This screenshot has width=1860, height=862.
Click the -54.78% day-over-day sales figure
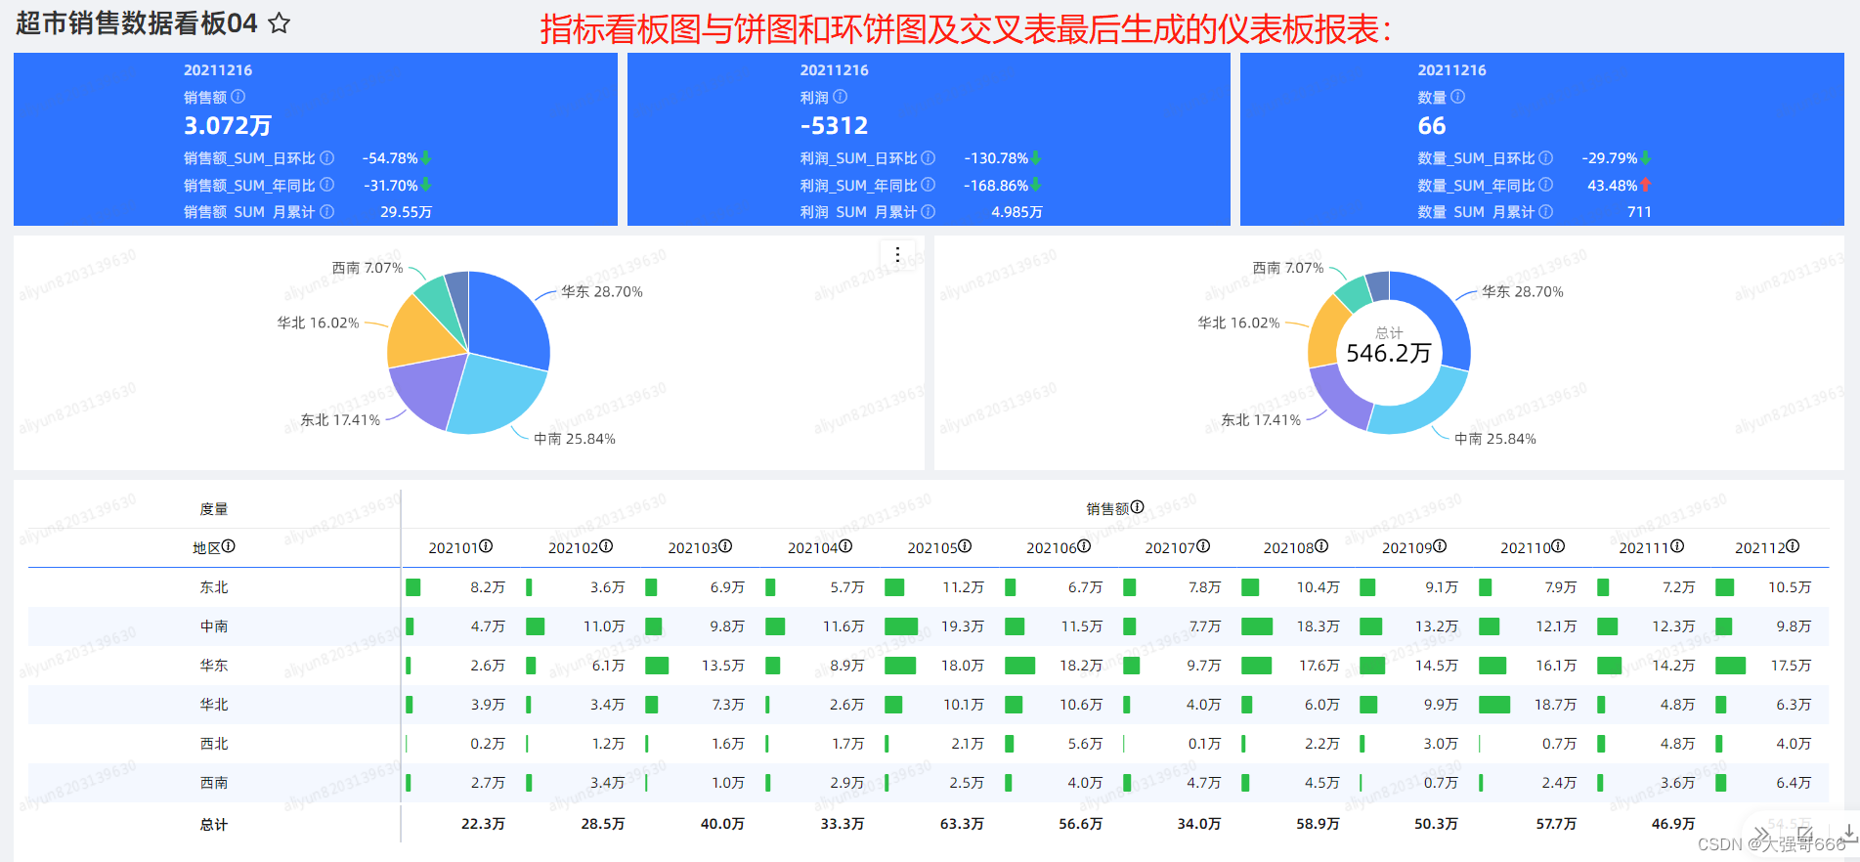390,157
